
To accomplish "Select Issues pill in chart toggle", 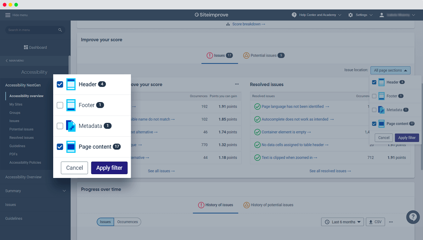I will tap(105, 222).
